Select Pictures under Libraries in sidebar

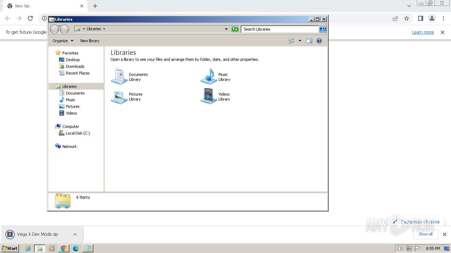point(73,106)
